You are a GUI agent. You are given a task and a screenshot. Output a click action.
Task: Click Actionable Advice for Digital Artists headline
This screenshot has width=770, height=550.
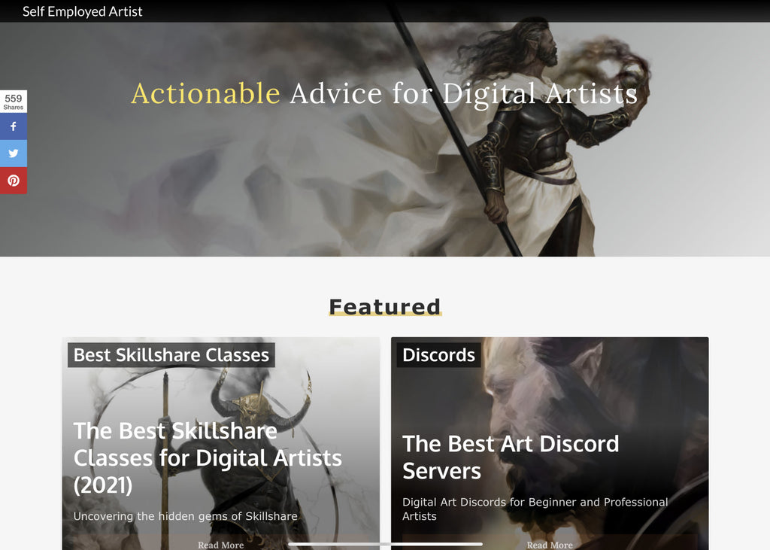[x=384, y=94]
